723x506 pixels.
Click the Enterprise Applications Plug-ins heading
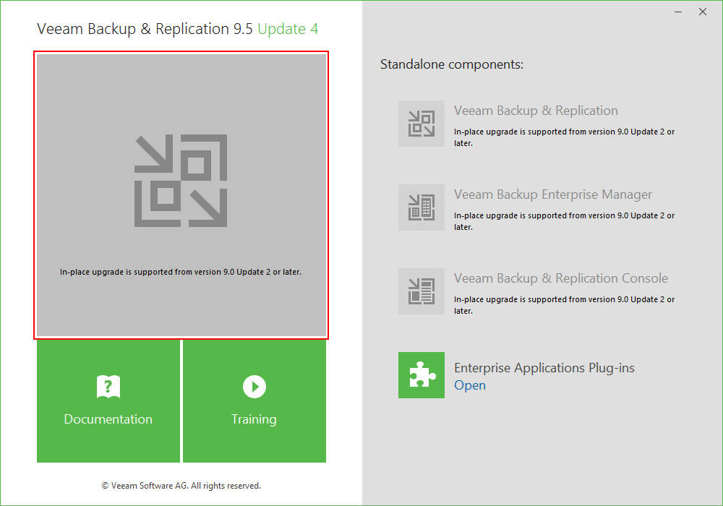pyautogui.click(x=544, y=368)
